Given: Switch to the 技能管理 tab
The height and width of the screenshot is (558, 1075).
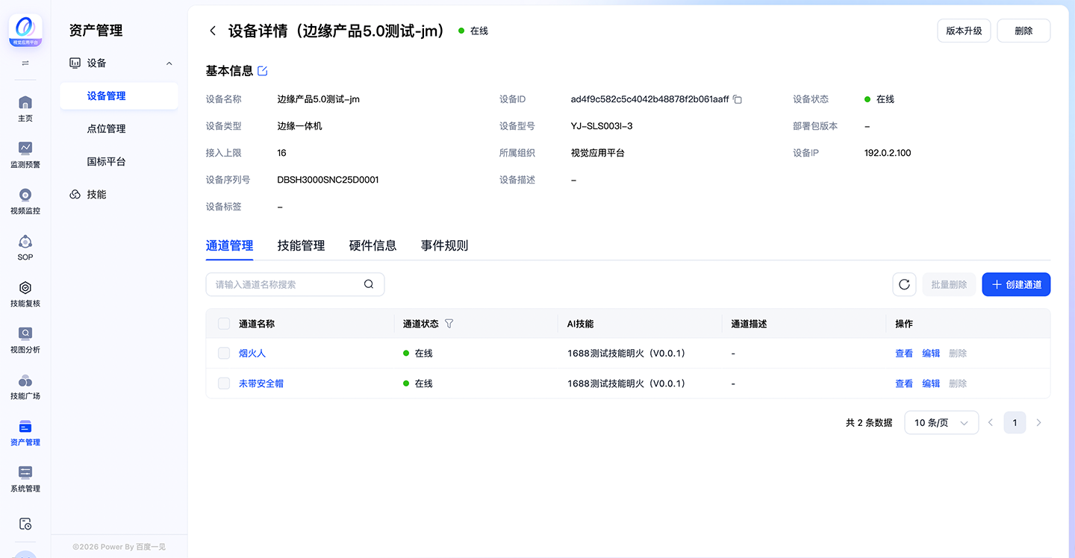Looking at the screenshot, I should (x=301, y=245).
